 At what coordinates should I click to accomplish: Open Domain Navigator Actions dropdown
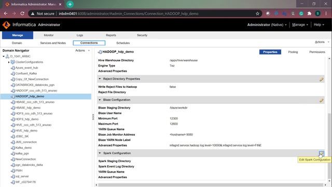tap(82, 50)
